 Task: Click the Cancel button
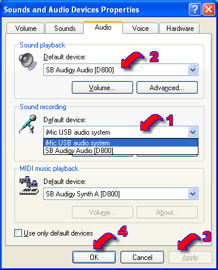(x=143, y=257)
